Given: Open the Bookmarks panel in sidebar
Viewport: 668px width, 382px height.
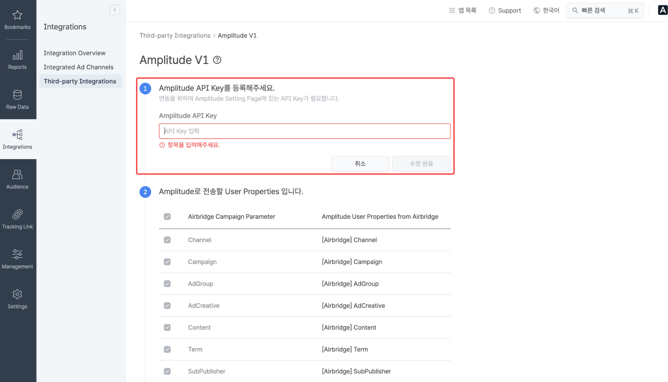Looking at the screenshot, I should point(18,20).
